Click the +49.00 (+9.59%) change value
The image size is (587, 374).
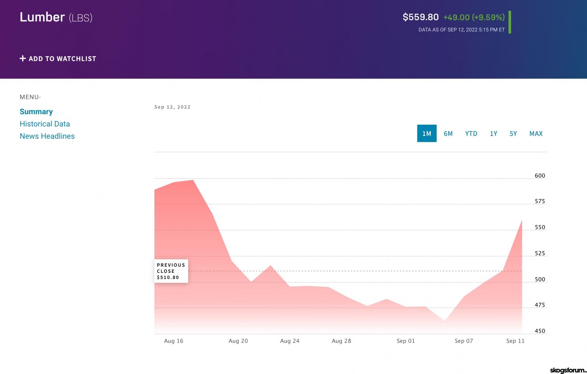474,17
